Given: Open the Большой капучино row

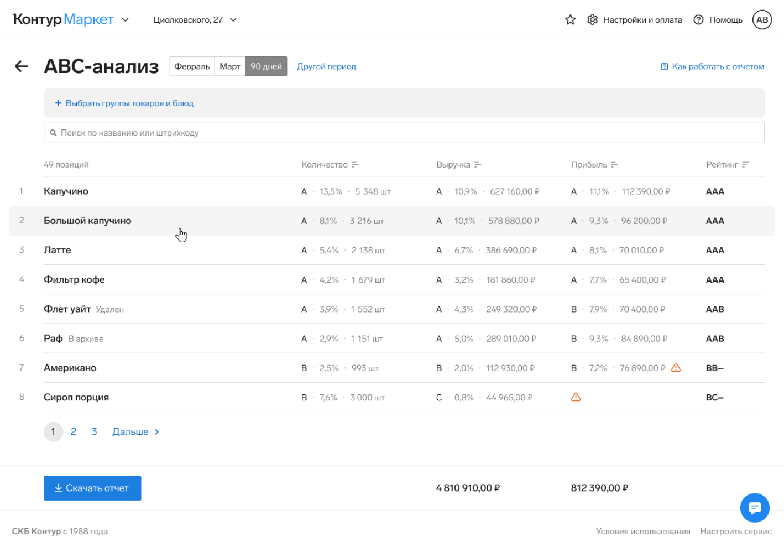Looking at the screenshot, I should [x=392, y=221].
